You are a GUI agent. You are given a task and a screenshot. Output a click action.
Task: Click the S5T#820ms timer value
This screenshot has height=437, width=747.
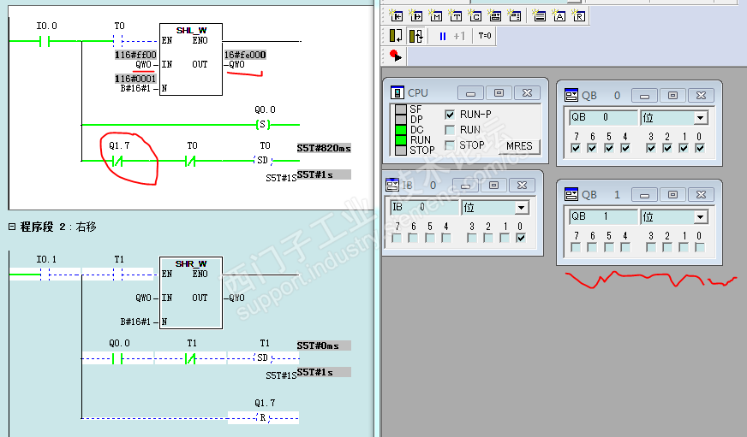[324, 148]
